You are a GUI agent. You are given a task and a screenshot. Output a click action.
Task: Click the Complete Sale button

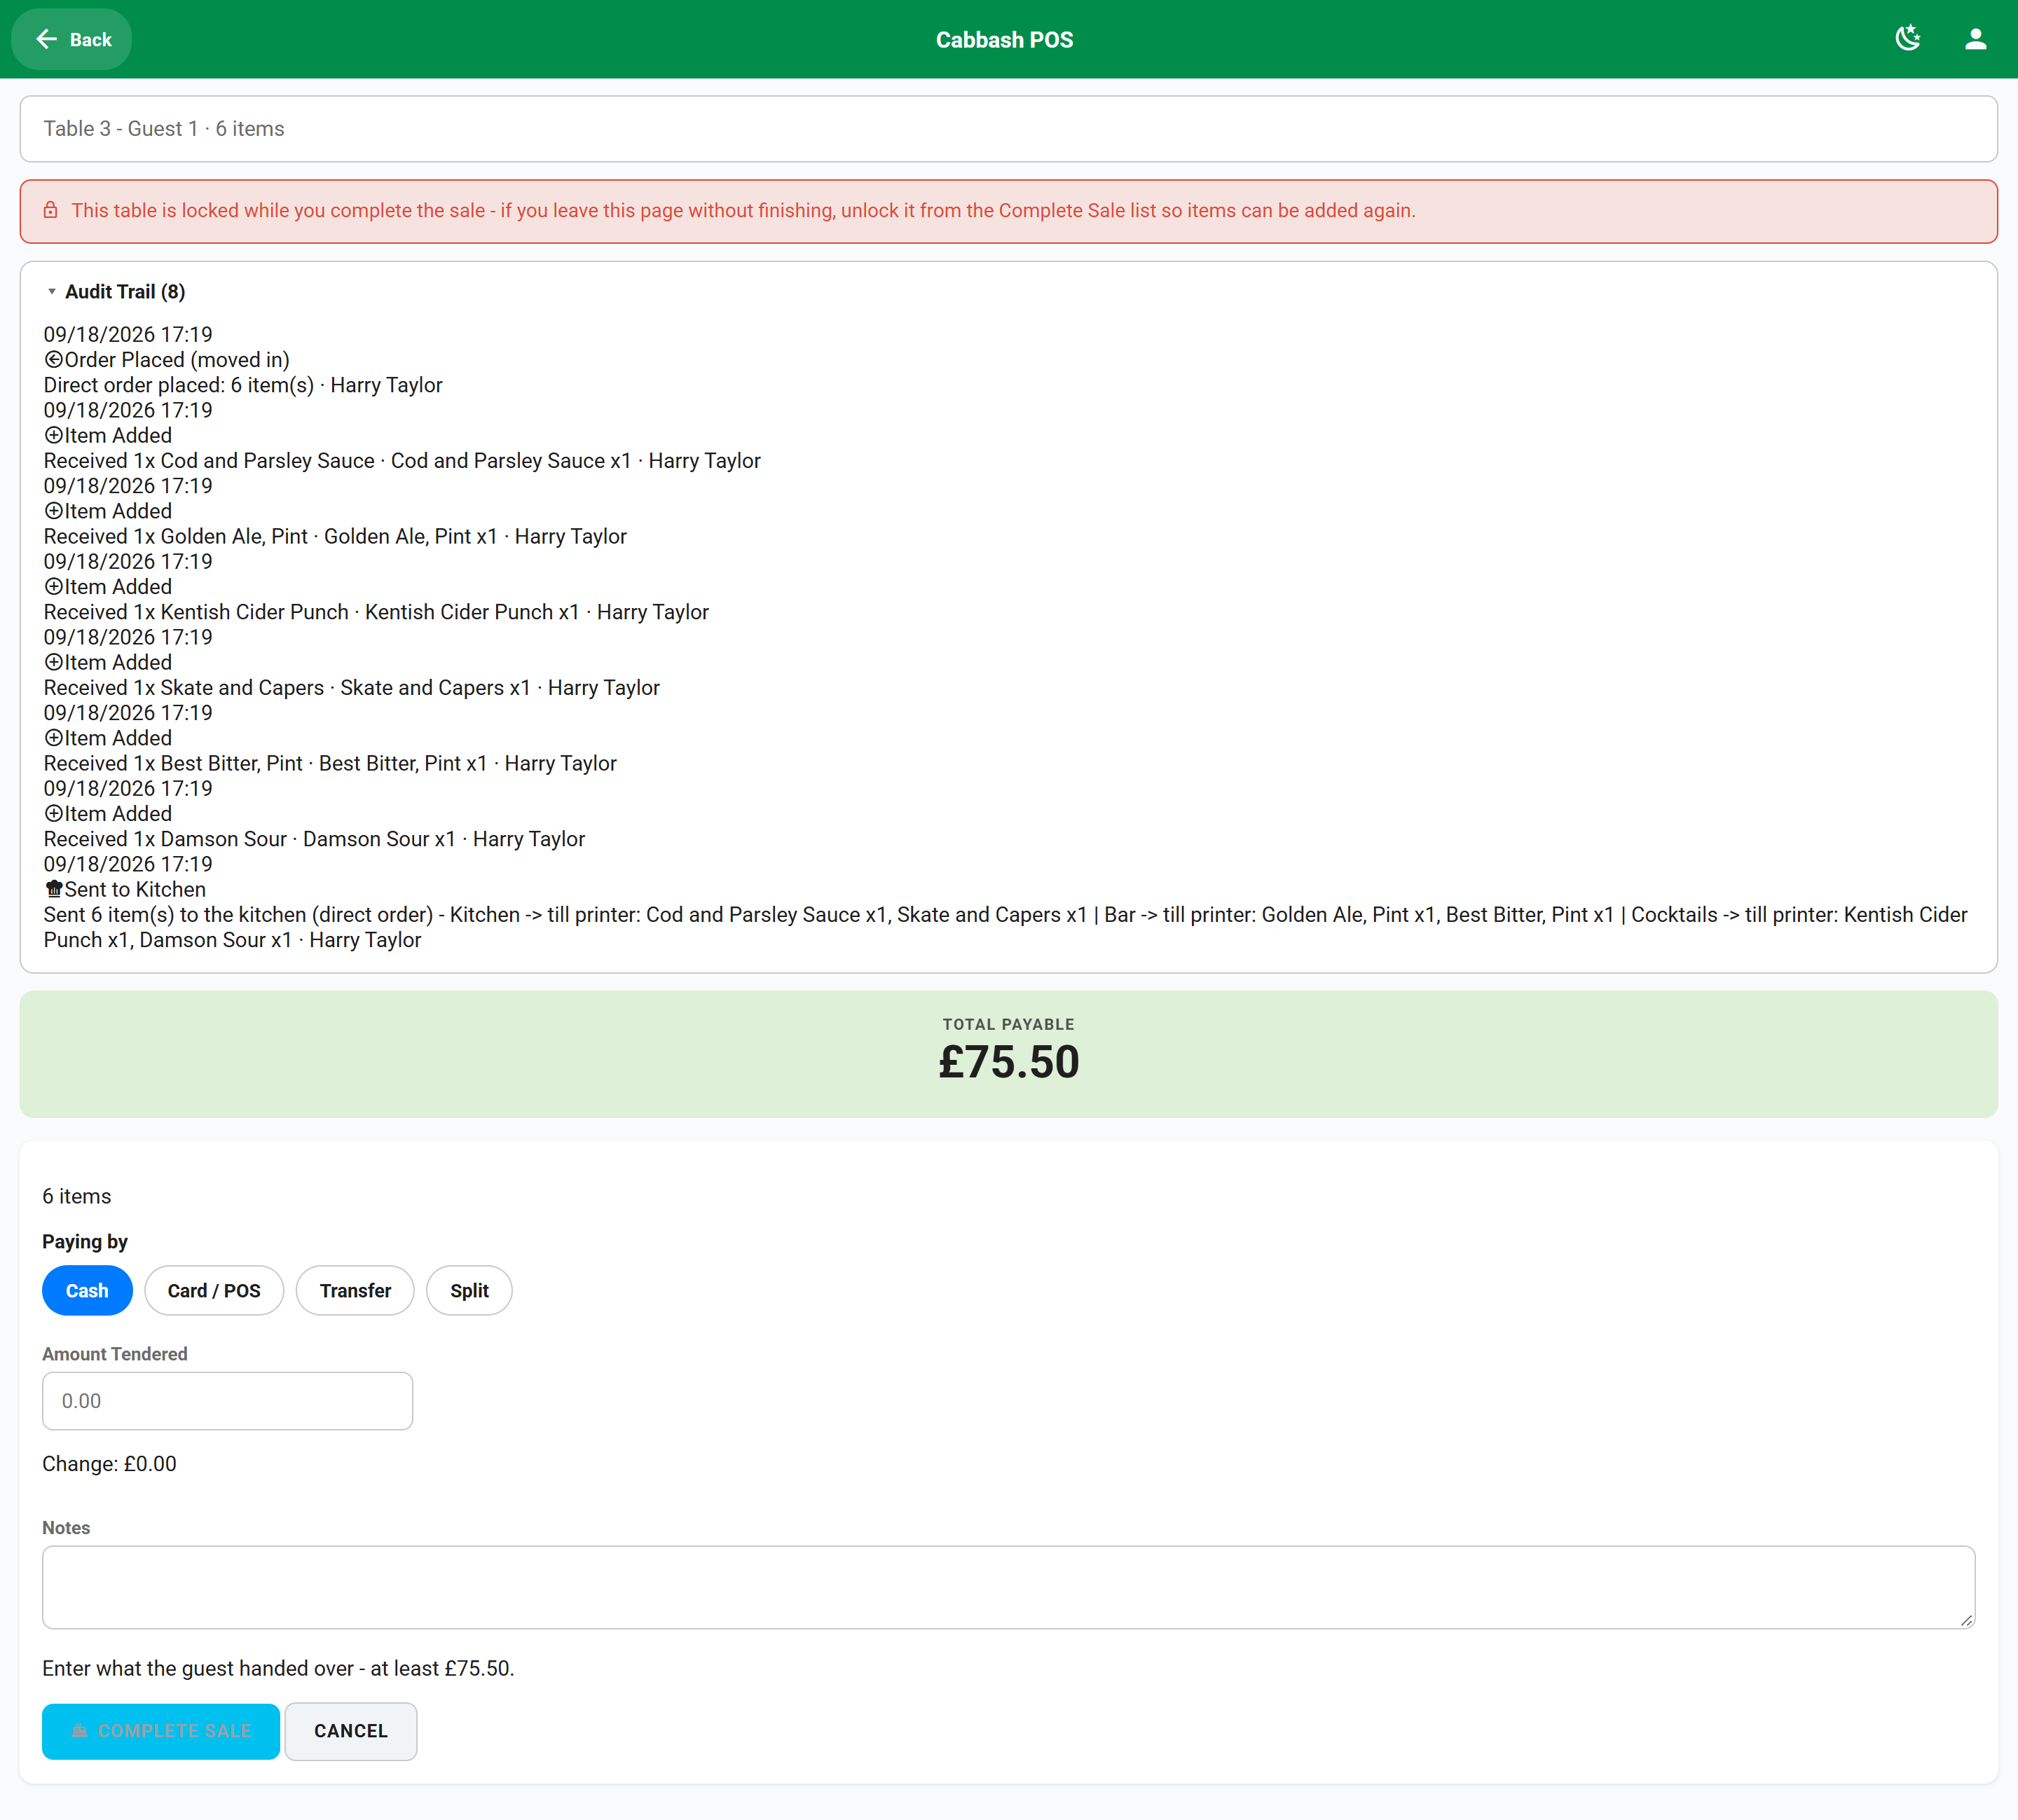[161, 1731]
